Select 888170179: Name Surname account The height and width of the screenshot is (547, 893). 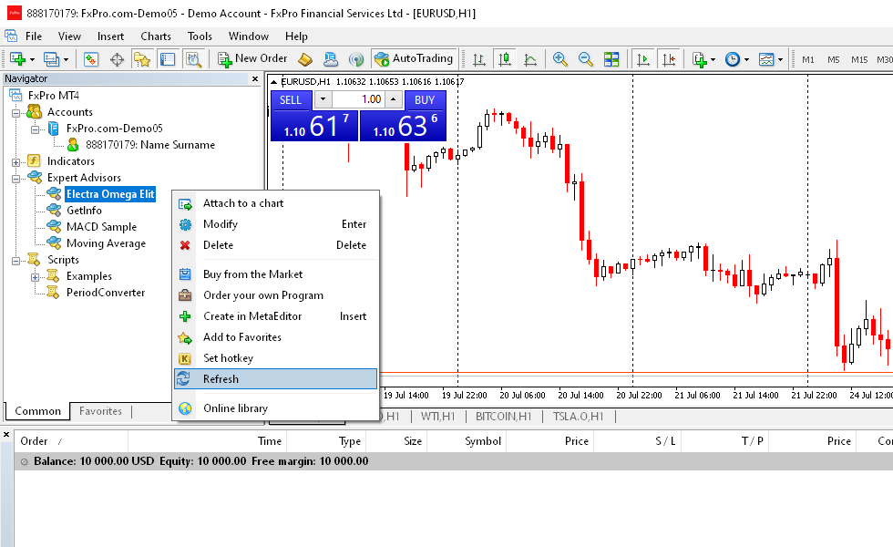[150, 145]
